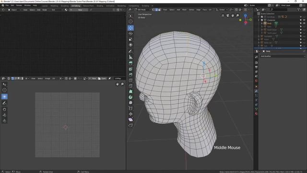Image resolution: width=307 pixels, height=173 pixels.
Task: Open the Render menu
Action: (19, 5)
